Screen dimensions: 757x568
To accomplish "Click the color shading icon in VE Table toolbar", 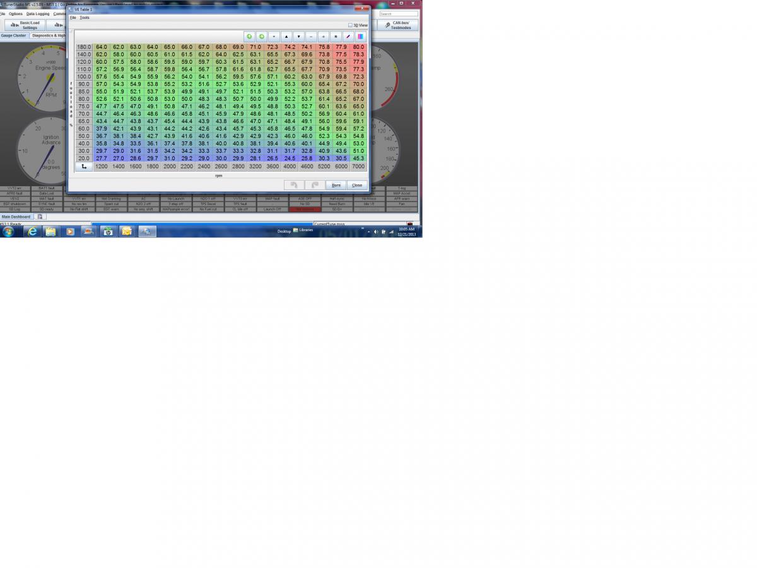I will (360, 37).
